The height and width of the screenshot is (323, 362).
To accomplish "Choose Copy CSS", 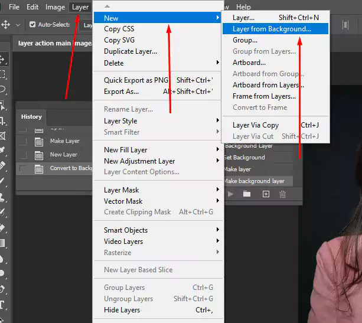I will coord(158,29).
